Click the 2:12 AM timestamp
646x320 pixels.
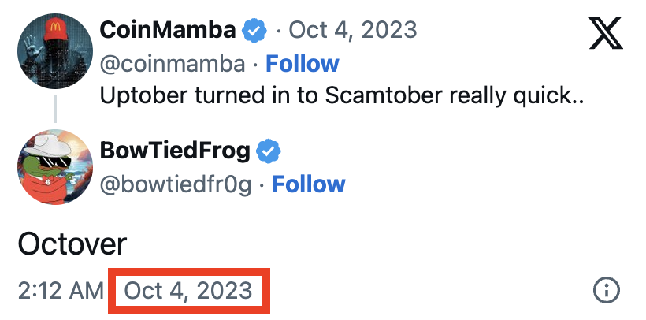click(x=60, y=290)
